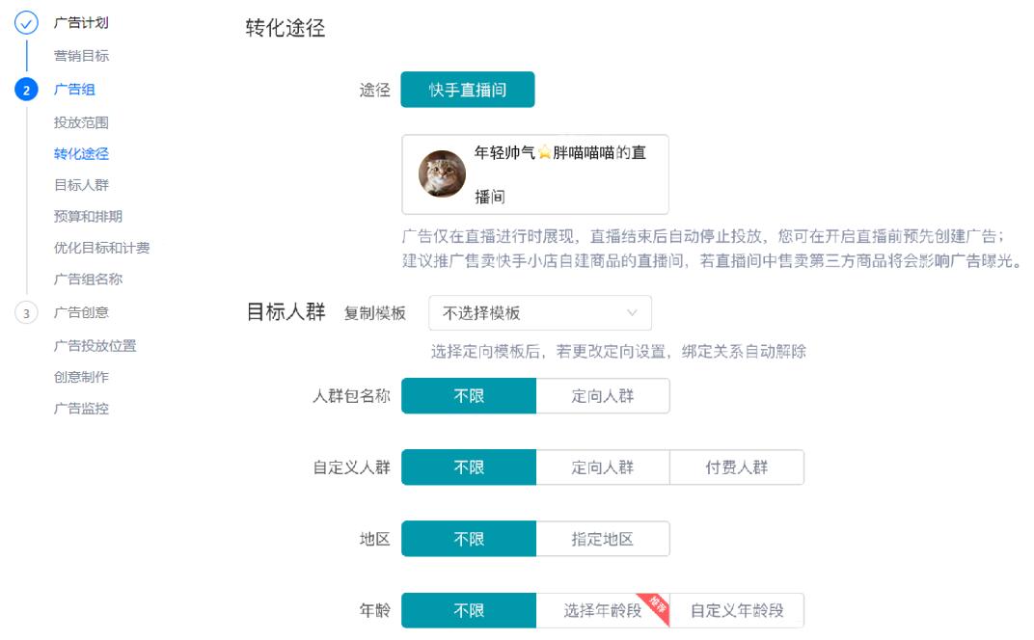
Task: Select 不限 for the 人群包名称 option
Action: point(469,395)
